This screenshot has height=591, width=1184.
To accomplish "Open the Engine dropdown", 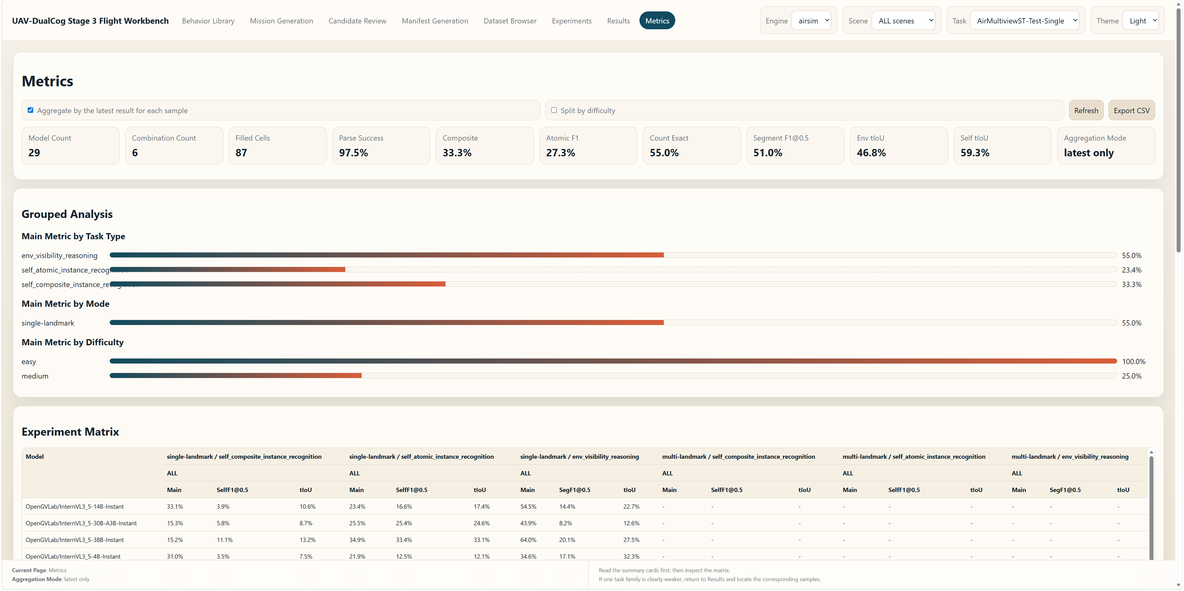I will point(812,21).
